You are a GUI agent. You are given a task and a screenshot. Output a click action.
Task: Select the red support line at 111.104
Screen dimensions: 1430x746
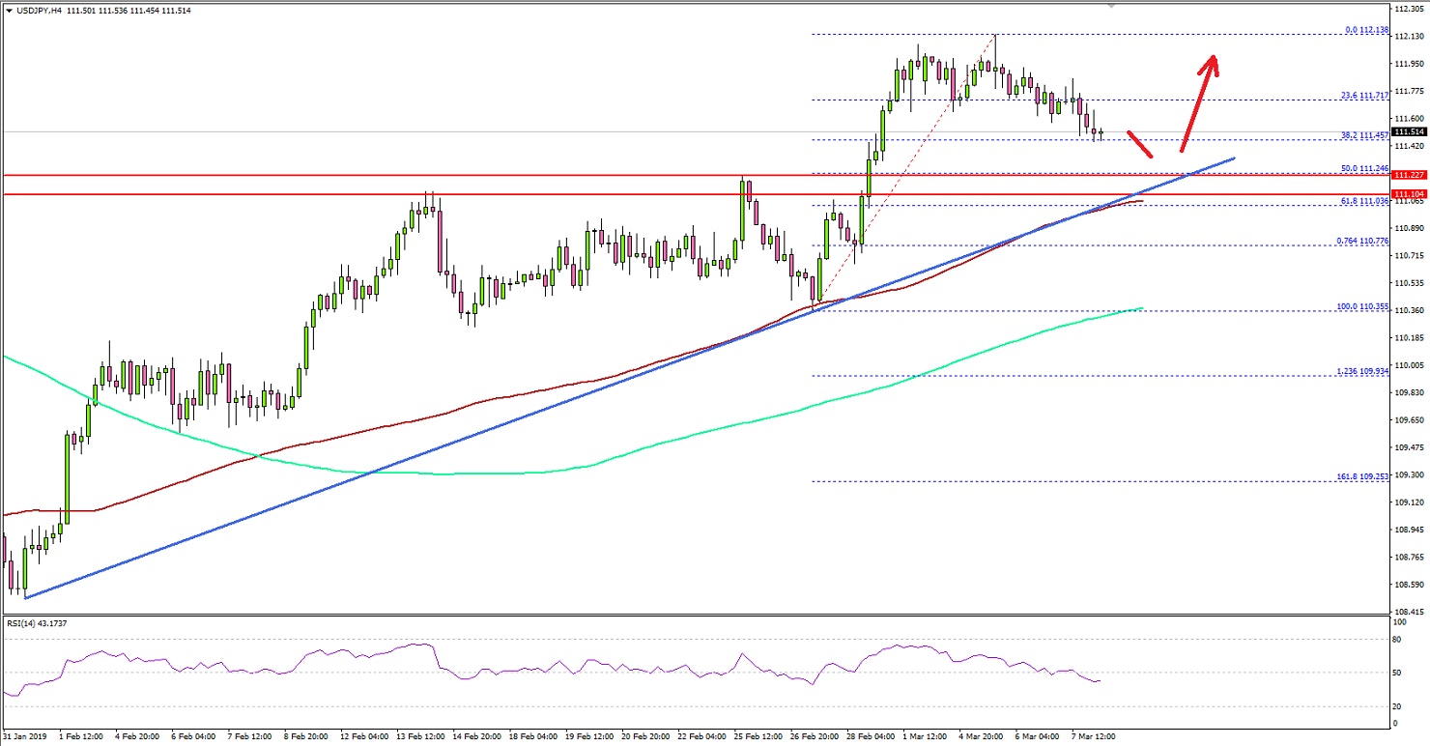point(580,192)
